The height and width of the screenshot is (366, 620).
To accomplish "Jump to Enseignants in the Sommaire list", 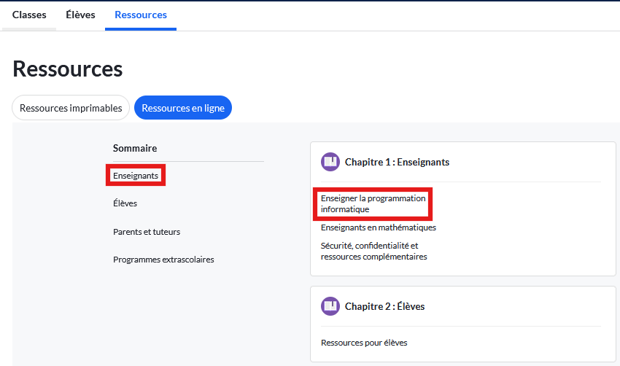I will click(136, 176).
